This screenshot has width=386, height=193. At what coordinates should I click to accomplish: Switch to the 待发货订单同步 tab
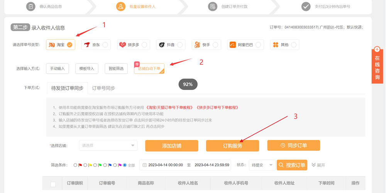point(67,88)
